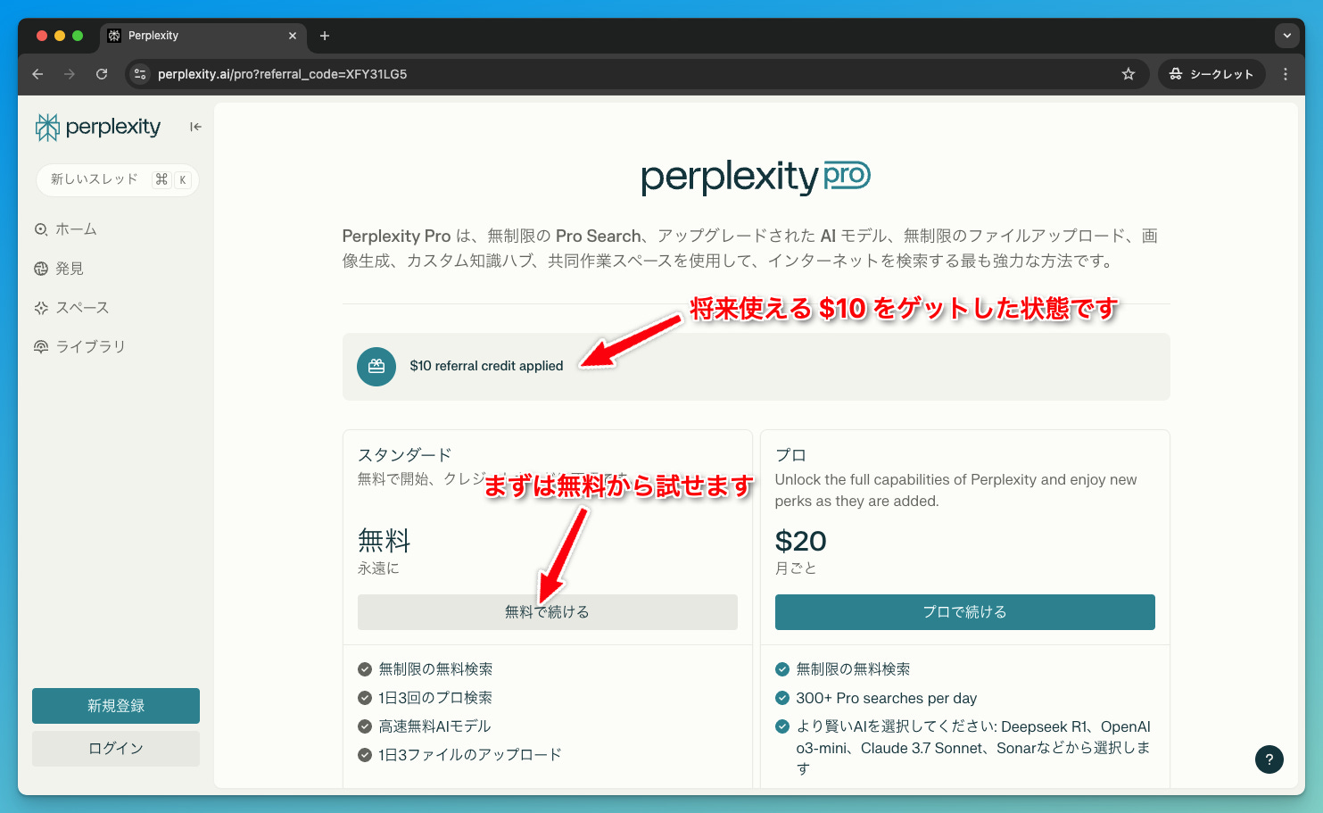Open ライブラリ in the sidebar
Image resolution: width=1323 pixels, height=813 pixels.
tap(90, 347)
